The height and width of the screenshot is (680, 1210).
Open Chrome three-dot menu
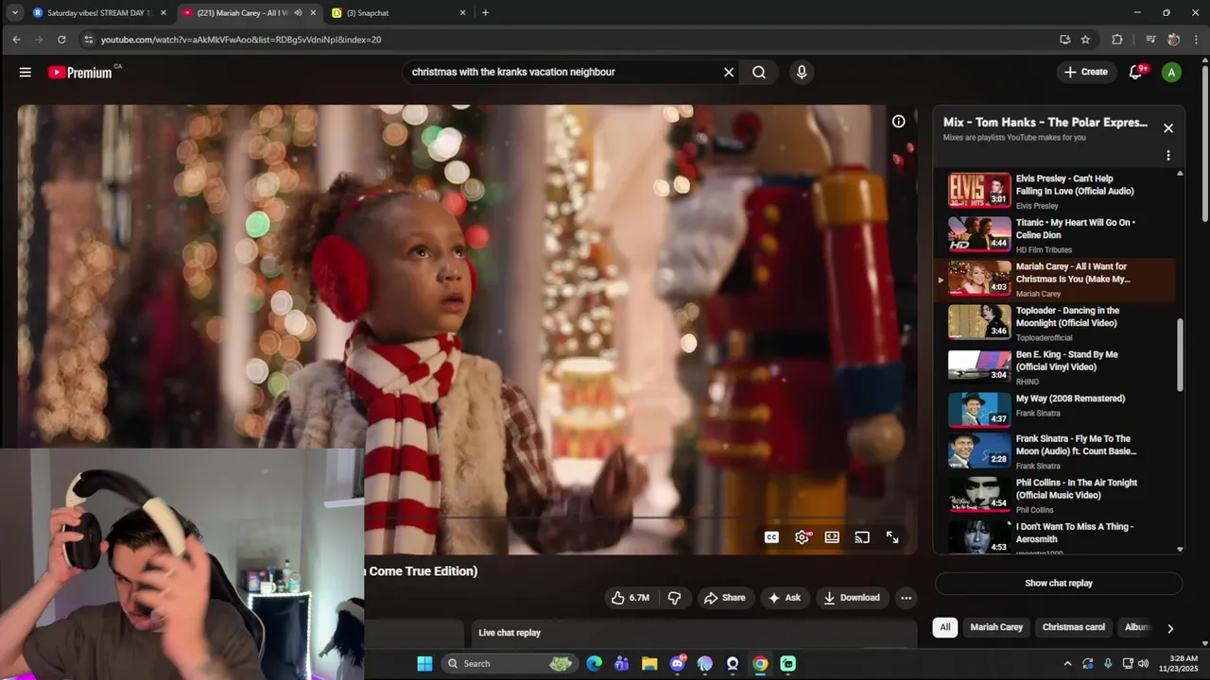tap(1196, 40)
